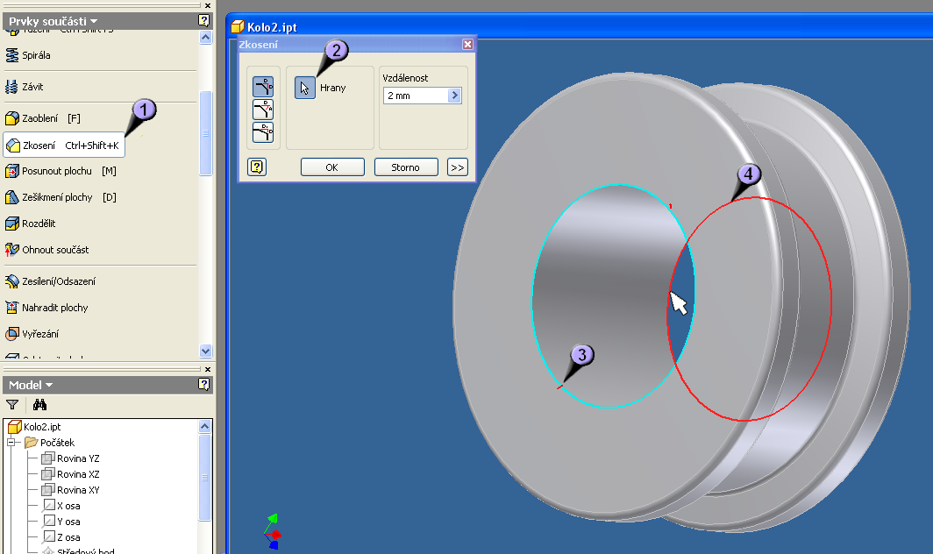The height and width of the screenshot is (554, 933).
Task: Confirm chamfer with OK button
Action: click(332, 167)
